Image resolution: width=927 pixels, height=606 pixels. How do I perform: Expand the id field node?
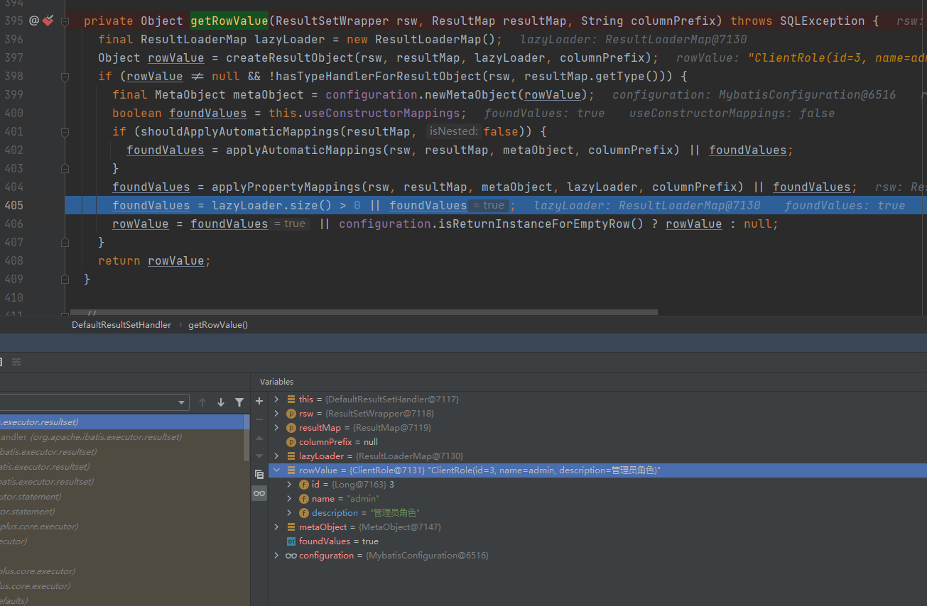point(289,485)
